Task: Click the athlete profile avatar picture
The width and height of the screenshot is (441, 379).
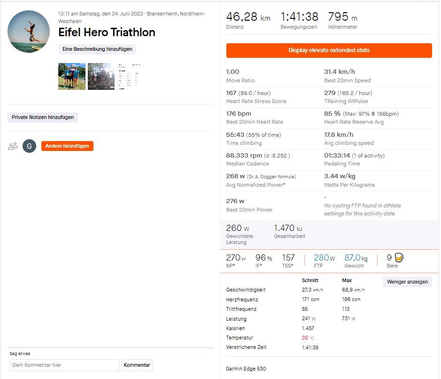Action: click(29, 32)
